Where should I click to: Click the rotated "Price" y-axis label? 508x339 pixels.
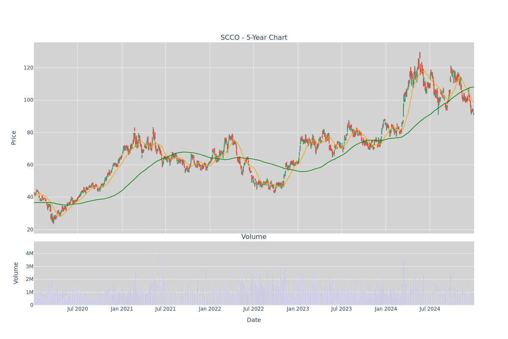click(14, 138)
